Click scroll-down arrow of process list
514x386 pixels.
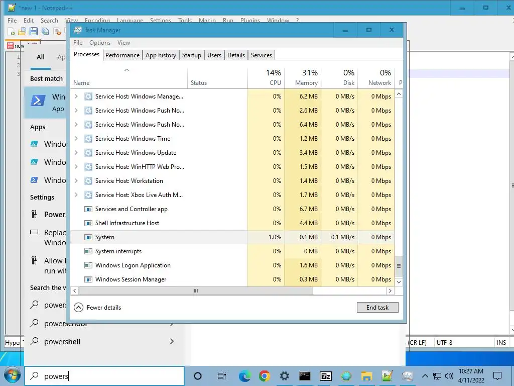[x=399, y=282]
